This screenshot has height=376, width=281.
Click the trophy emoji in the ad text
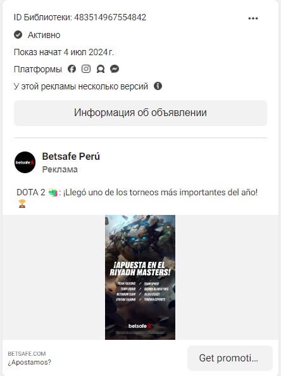point(22,204)
